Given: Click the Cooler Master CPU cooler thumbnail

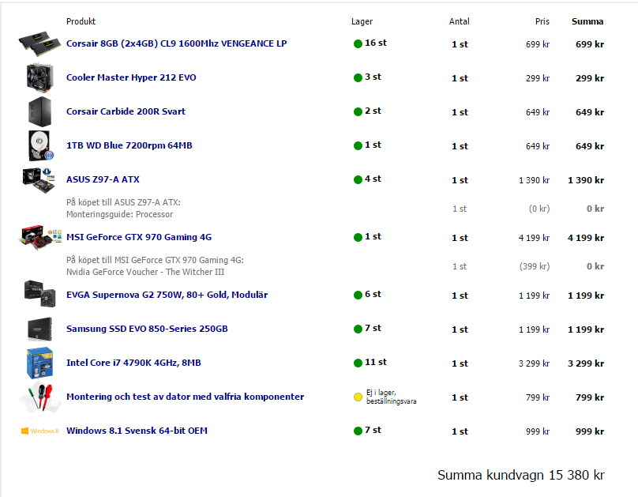Looking at the screenshot, I should coord(39,77).
